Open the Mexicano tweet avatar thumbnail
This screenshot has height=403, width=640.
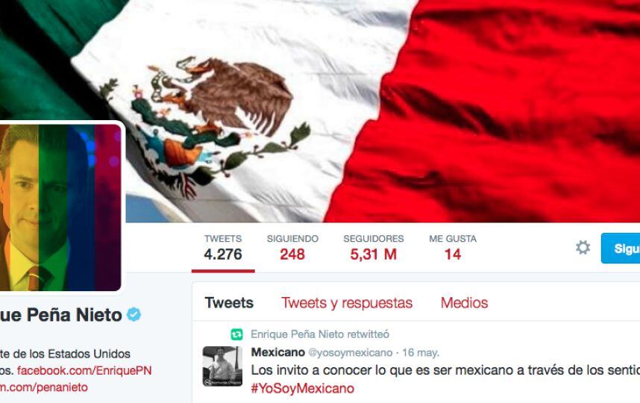pyautogui.click(x=222, y=366)
